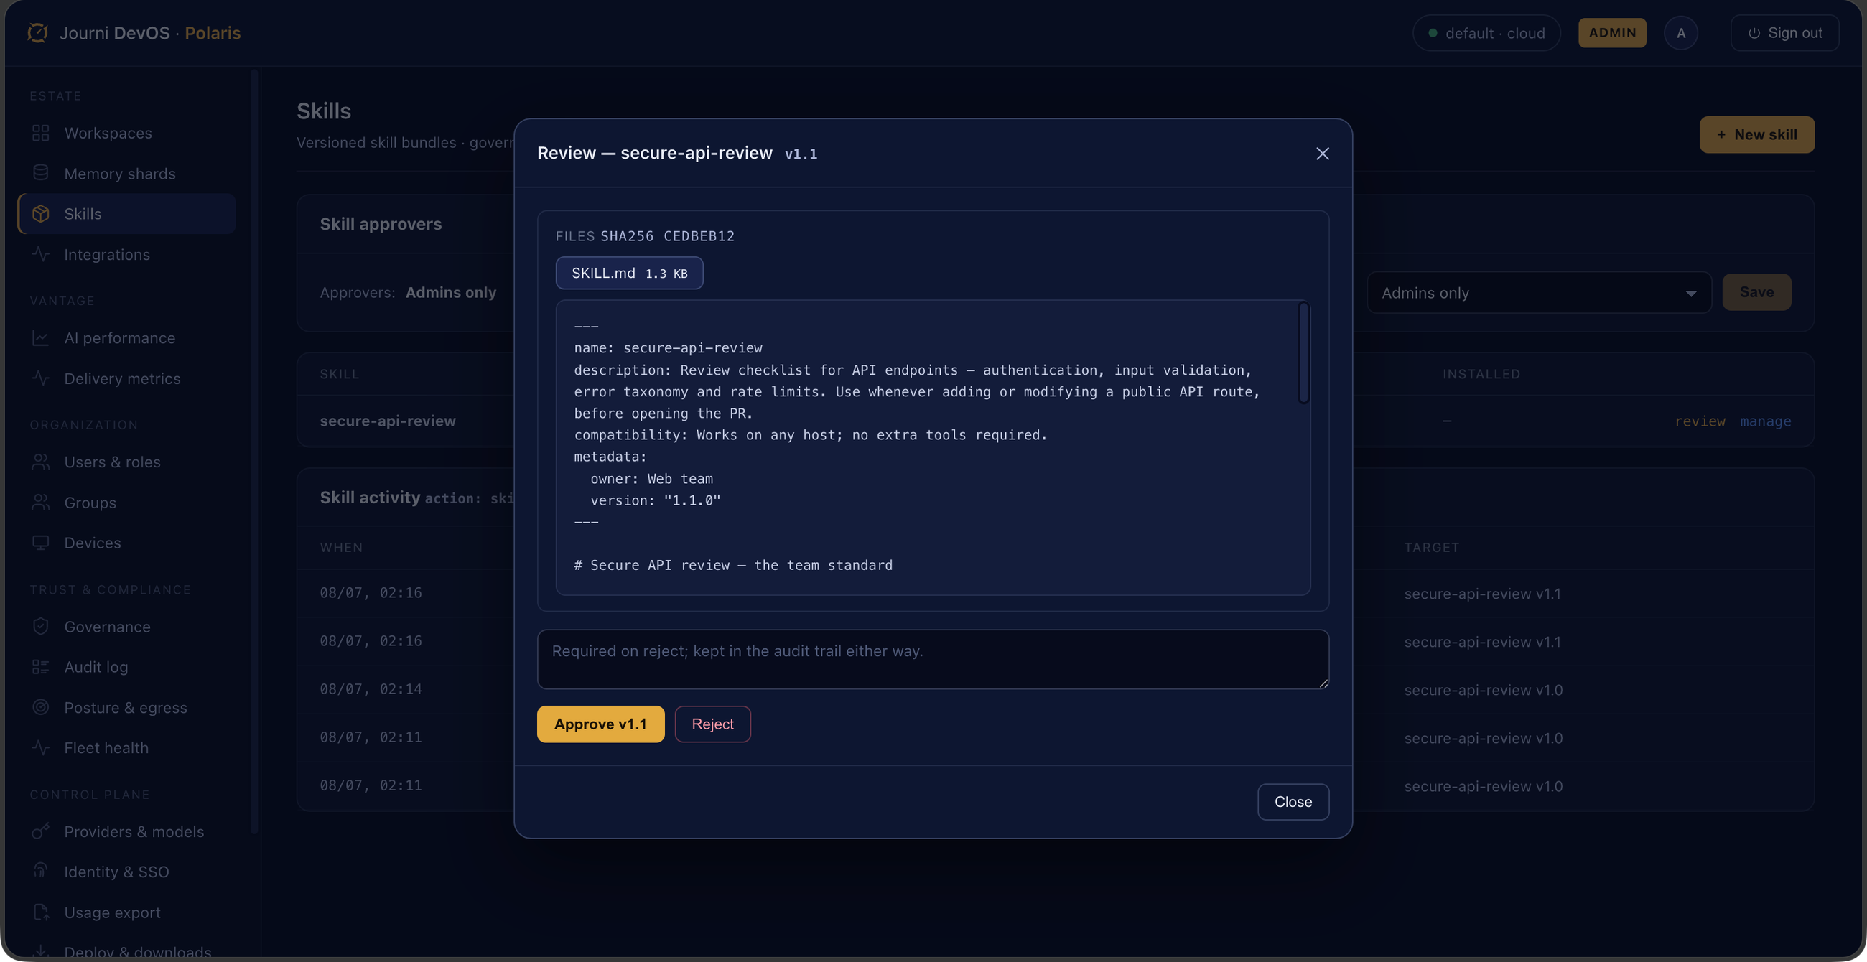Click the sidebar scrollbar
The height and width of the screenshot is (962, 1867).
click(253, 453)
